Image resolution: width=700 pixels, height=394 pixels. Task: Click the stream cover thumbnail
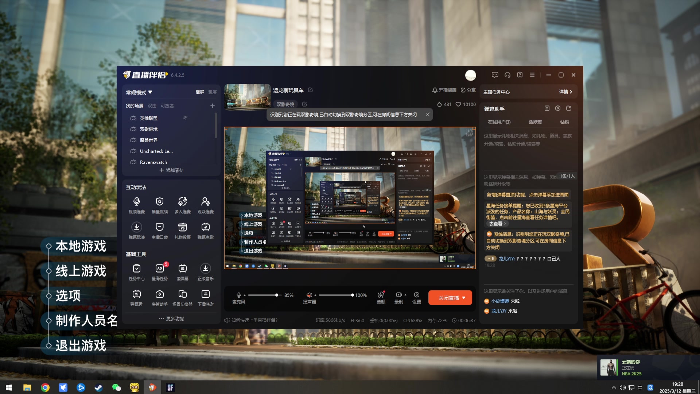pyautogui.click(x=247, y=97)
